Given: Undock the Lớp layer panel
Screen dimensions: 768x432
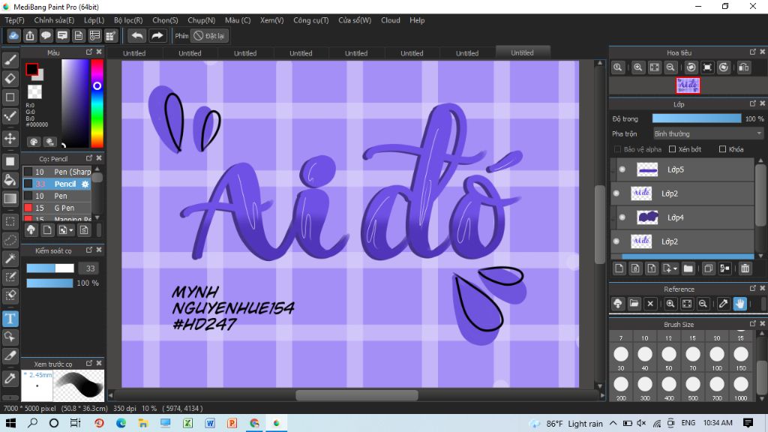Looking at the screenshot, I should (x=753, y=103).
